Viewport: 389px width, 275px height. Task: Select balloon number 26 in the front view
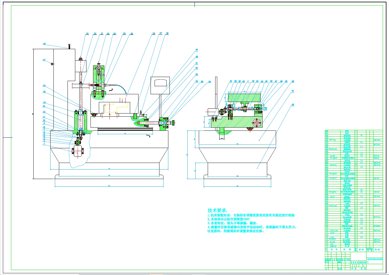[154, 33]
